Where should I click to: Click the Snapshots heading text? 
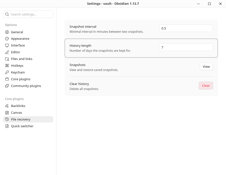click(x=77, y=65)
